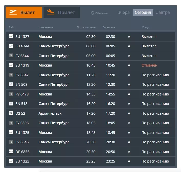The height and width of the screenshot is (172, 181).
Task: Click airline icon for flight SU 1319
Action: (11, 65)
